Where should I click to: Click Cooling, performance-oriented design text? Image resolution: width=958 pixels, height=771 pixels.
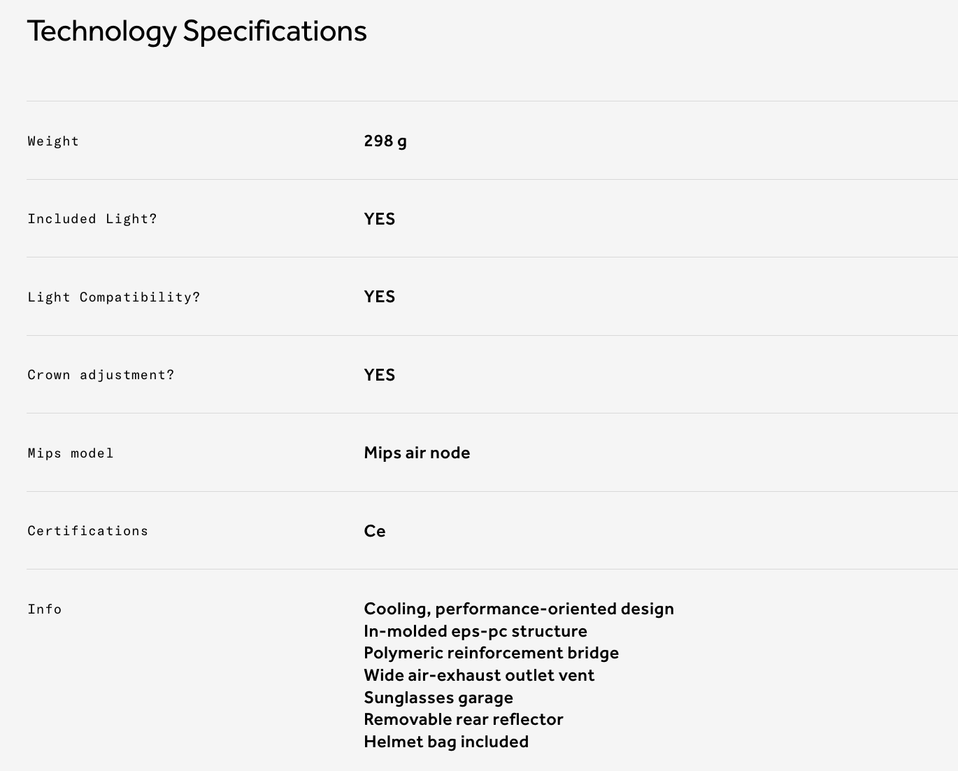[519, 609]
